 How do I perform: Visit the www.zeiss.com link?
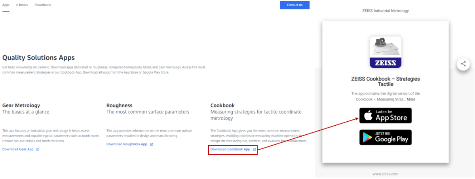pyautogui.click(x=386, y=174)
